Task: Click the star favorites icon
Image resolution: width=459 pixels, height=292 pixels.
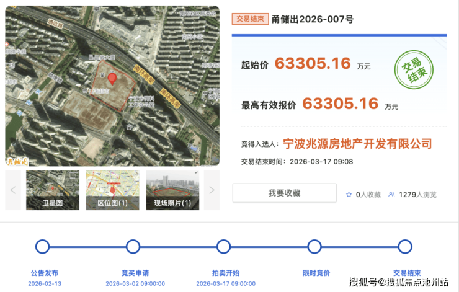Action: (x=349, y=194)
